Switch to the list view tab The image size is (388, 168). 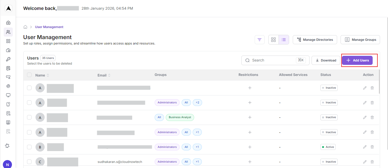[x=284, y=40]
